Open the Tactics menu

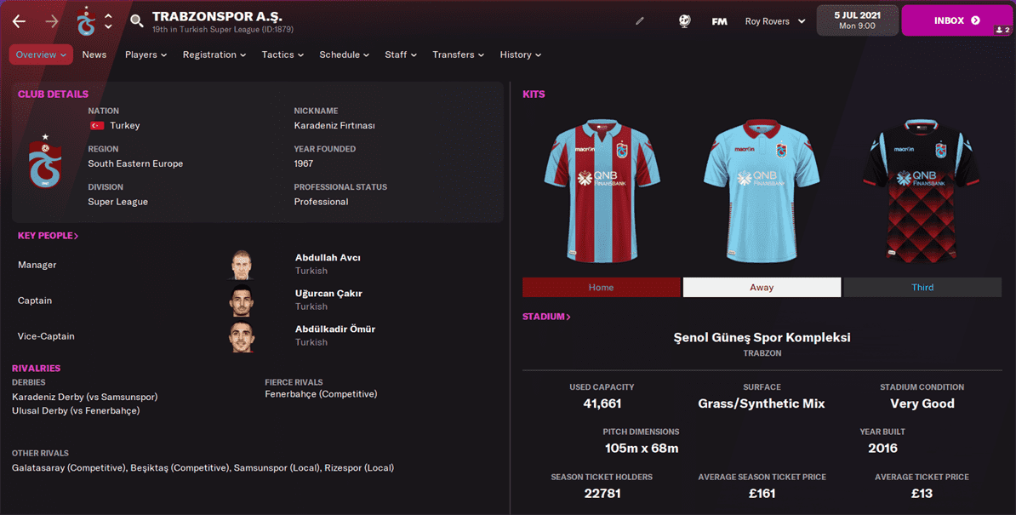click(283, 55)
